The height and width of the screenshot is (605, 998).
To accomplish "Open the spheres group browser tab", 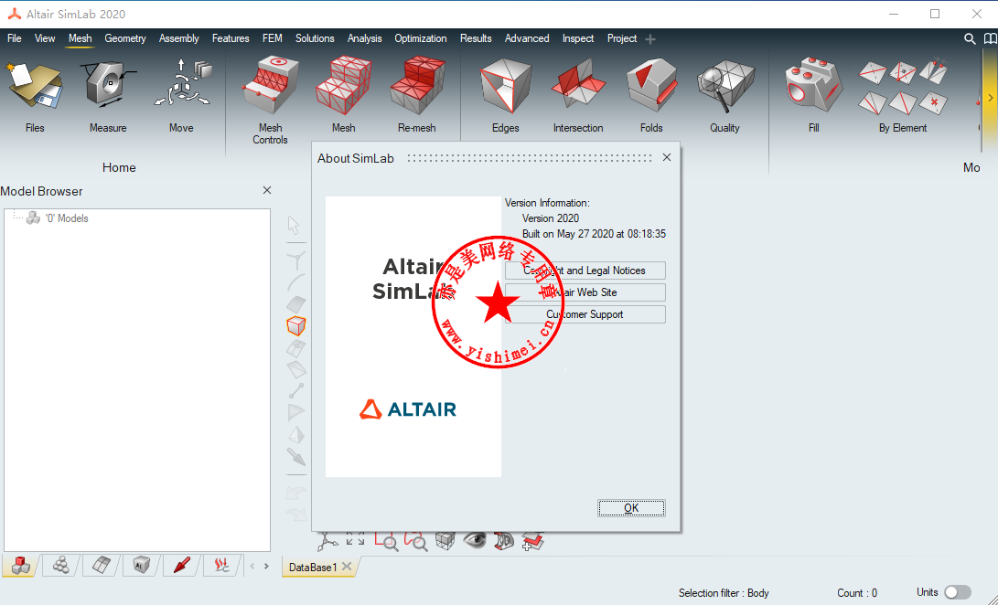I will tap(61, 565).
